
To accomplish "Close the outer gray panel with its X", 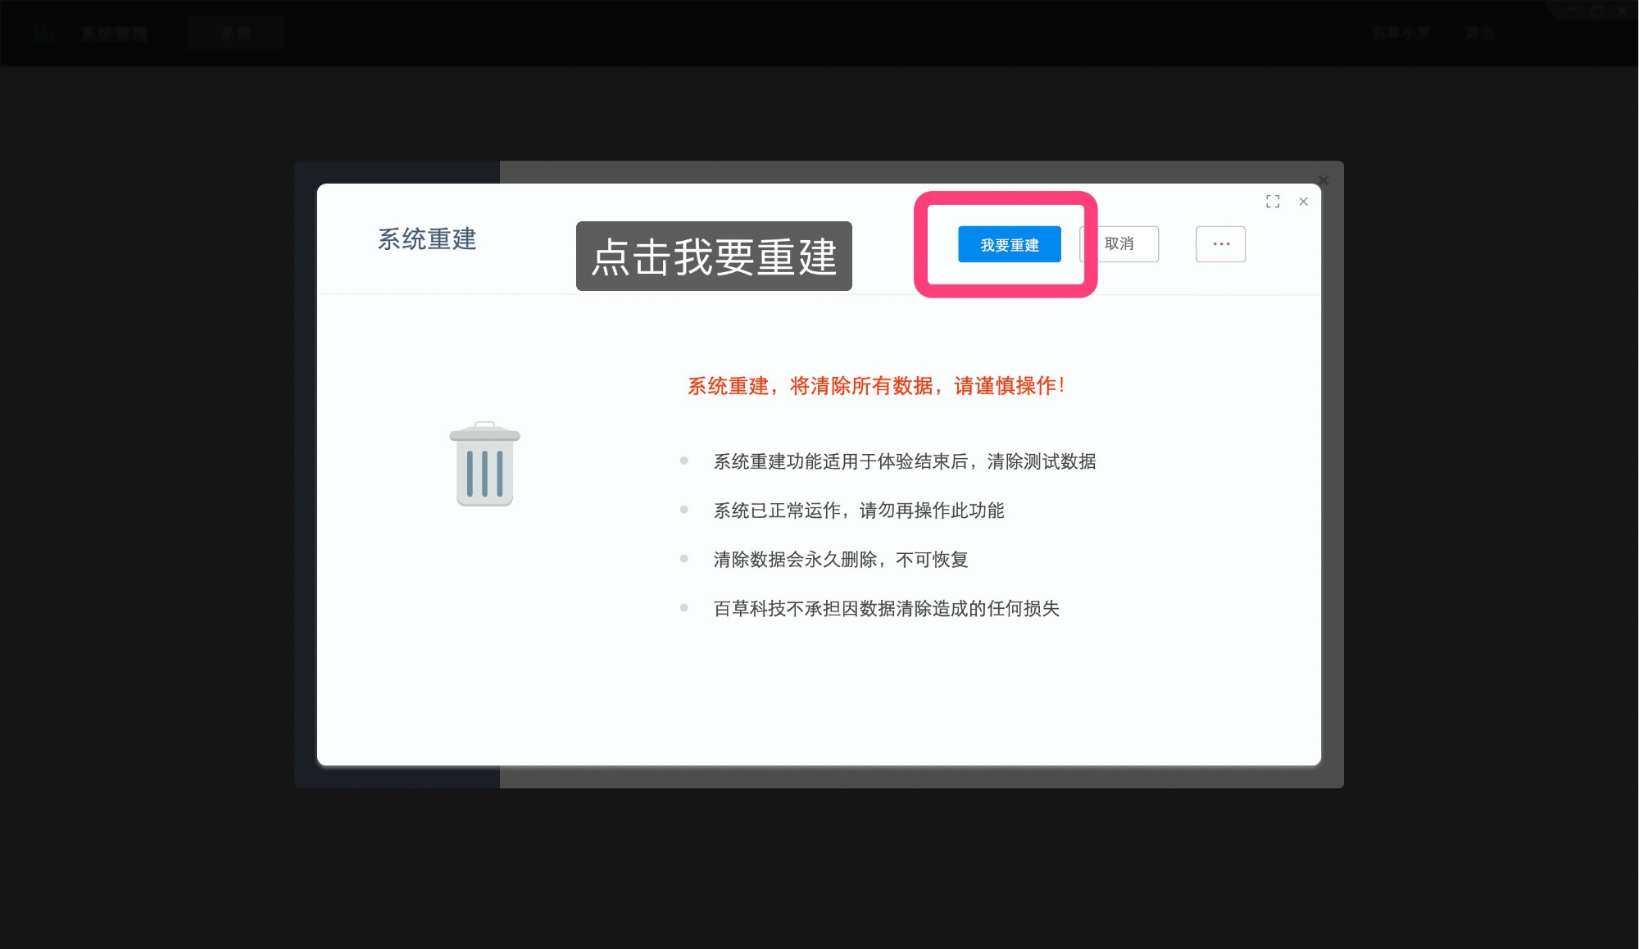I will [x=1323, y=180].
